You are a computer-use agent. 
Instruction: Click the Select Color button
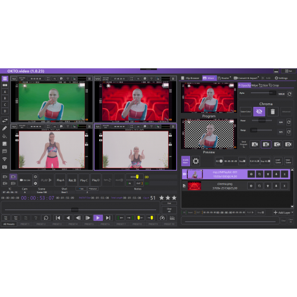[x=246, y=112]
